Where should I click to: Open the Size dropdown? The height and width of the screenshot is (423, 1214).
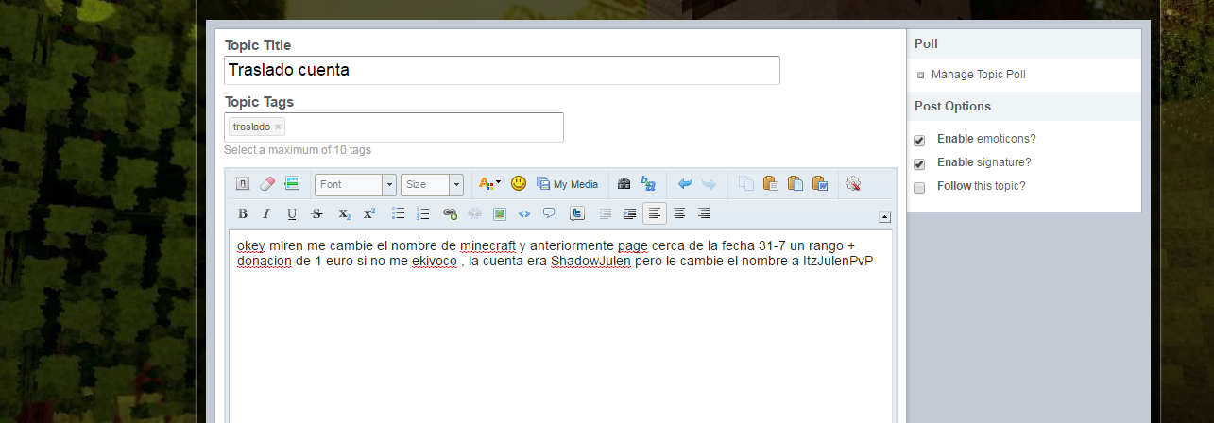click(432, 184)
